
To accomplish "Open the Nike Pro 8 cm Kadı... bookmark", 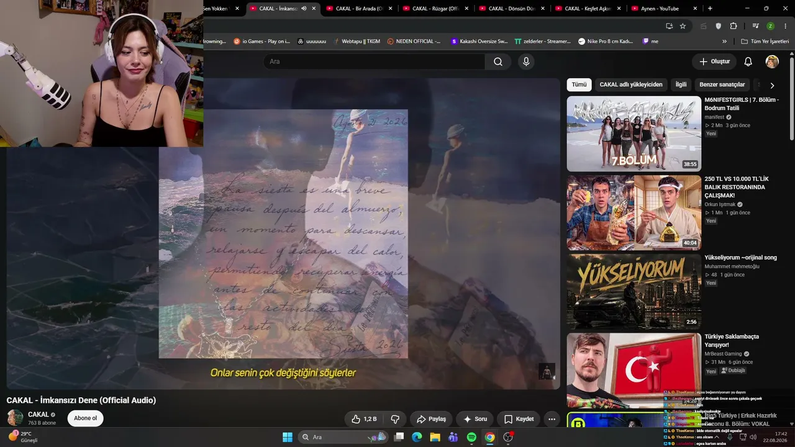I will (606, 42).
